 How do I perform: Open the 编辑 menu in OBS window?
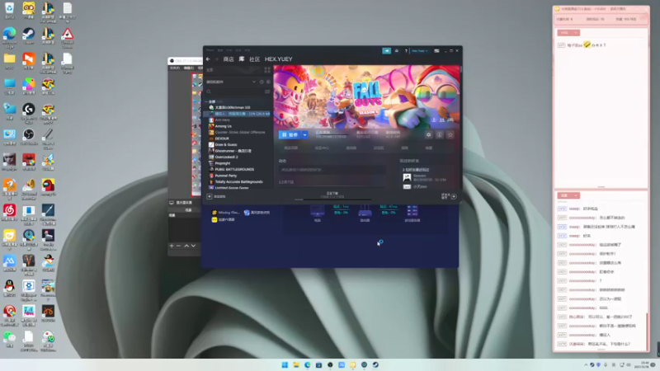(189, 68)
